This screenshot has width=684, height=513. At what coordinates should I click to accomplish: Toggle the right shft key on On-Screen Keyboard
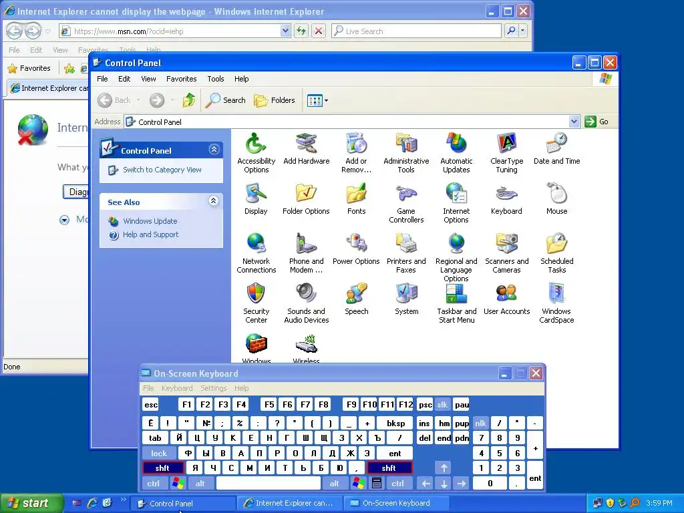(389, 468)
